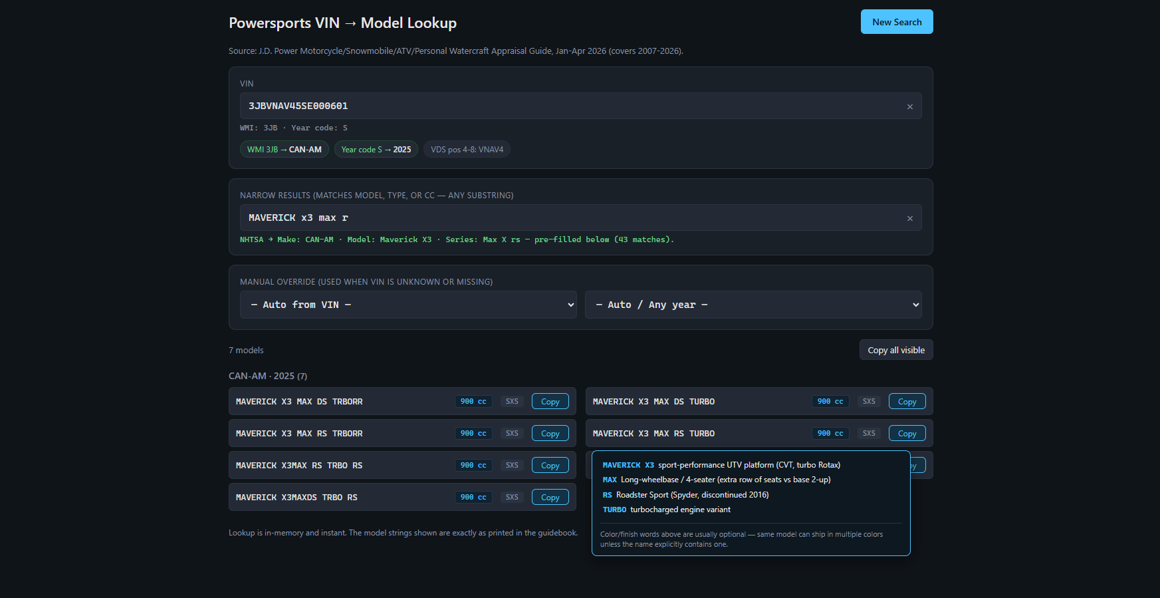
Task: Click MAVERICK X3 MAX RS TURBO model name
Action: coord(653,434)
